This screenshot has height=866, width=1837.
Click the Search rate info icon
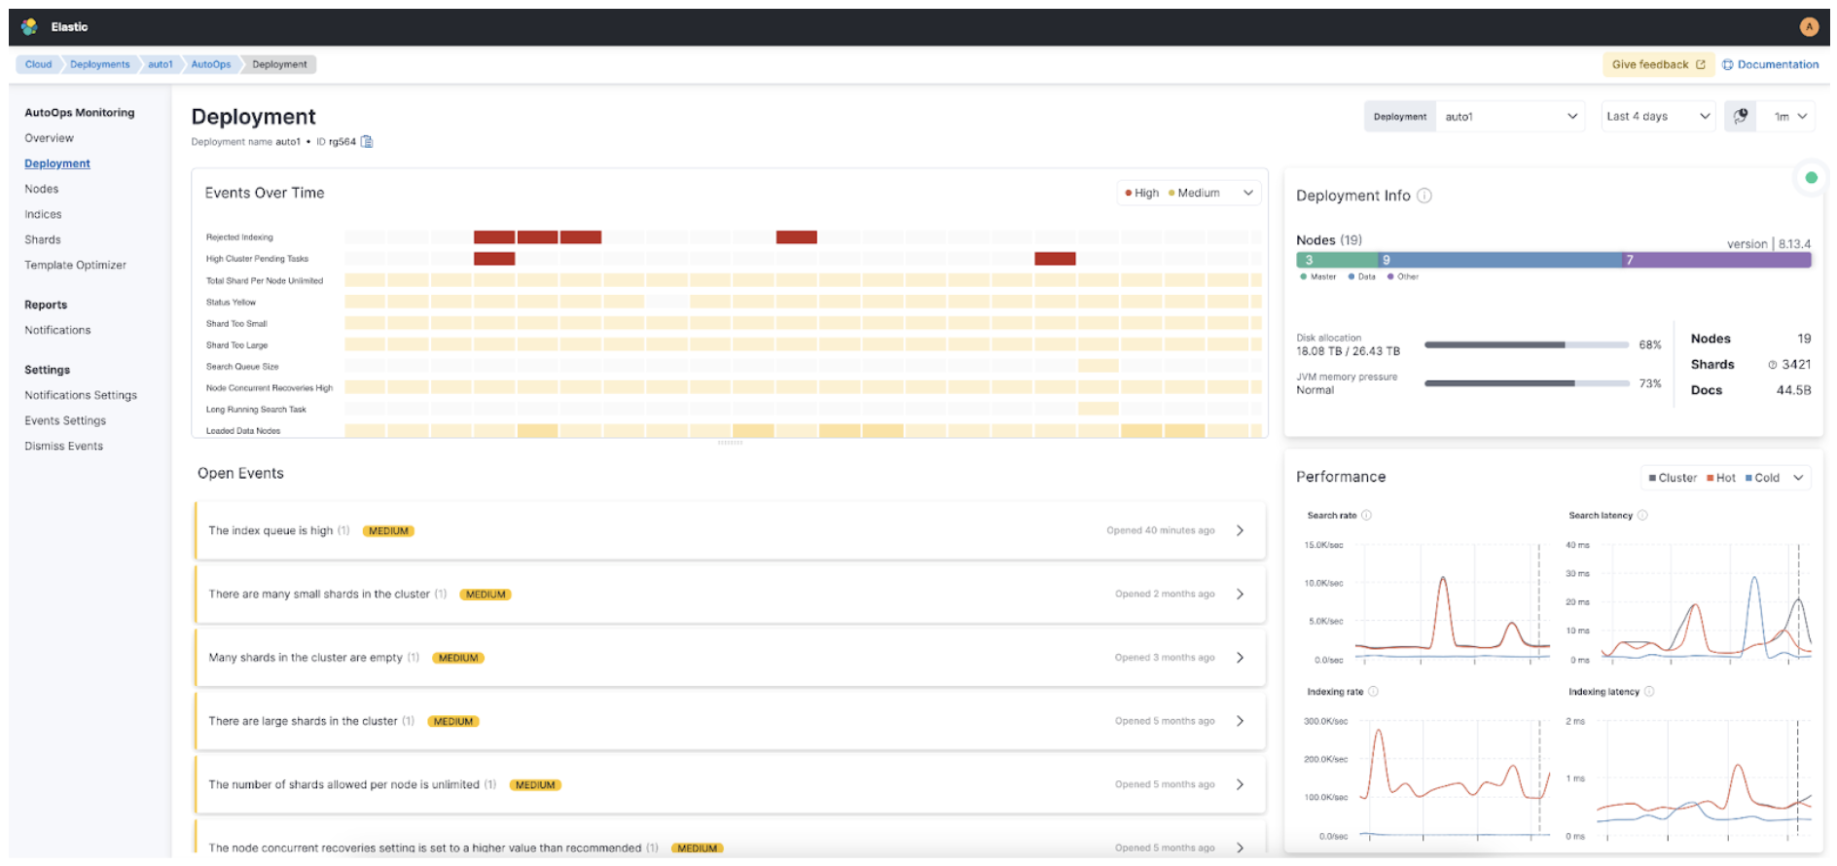point(1366,516)
